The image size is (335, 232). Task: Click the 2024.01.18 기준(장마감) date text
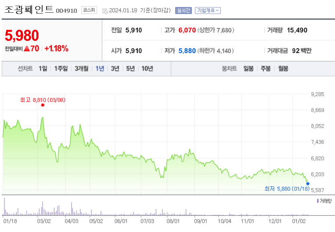140,10
